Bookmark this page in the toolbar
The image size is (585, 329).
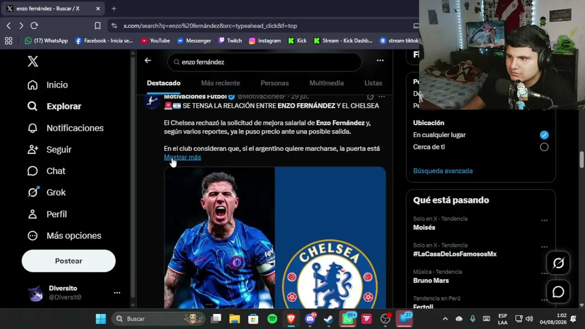tap(97, 26)
